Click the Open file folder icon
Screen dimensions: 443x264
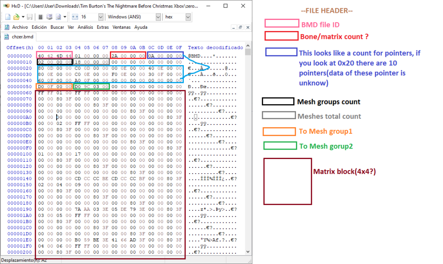click(x=16, y=17)
